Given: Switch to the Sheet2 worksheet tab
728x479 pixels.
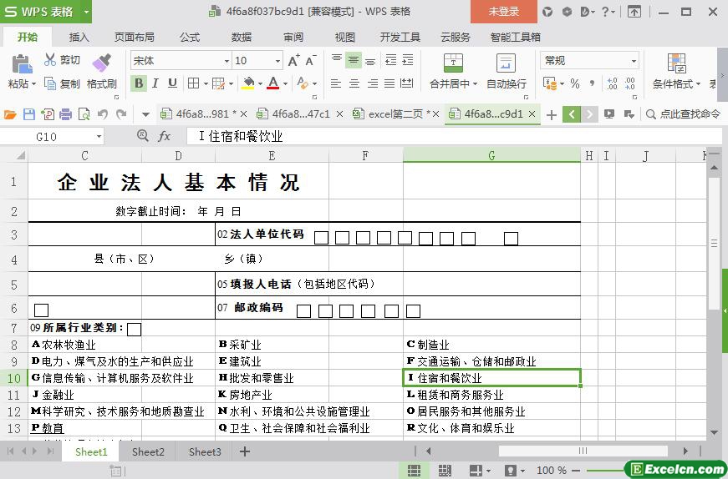Looking at the screenshot, I should [x=148, y=451].
